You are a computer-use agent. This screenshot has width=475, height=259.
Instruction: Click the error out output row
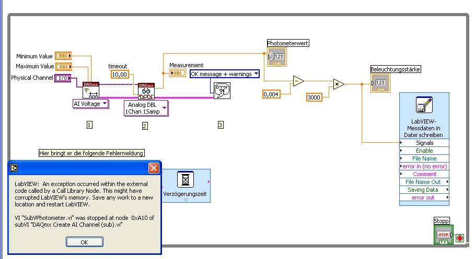tap(424, 198)
